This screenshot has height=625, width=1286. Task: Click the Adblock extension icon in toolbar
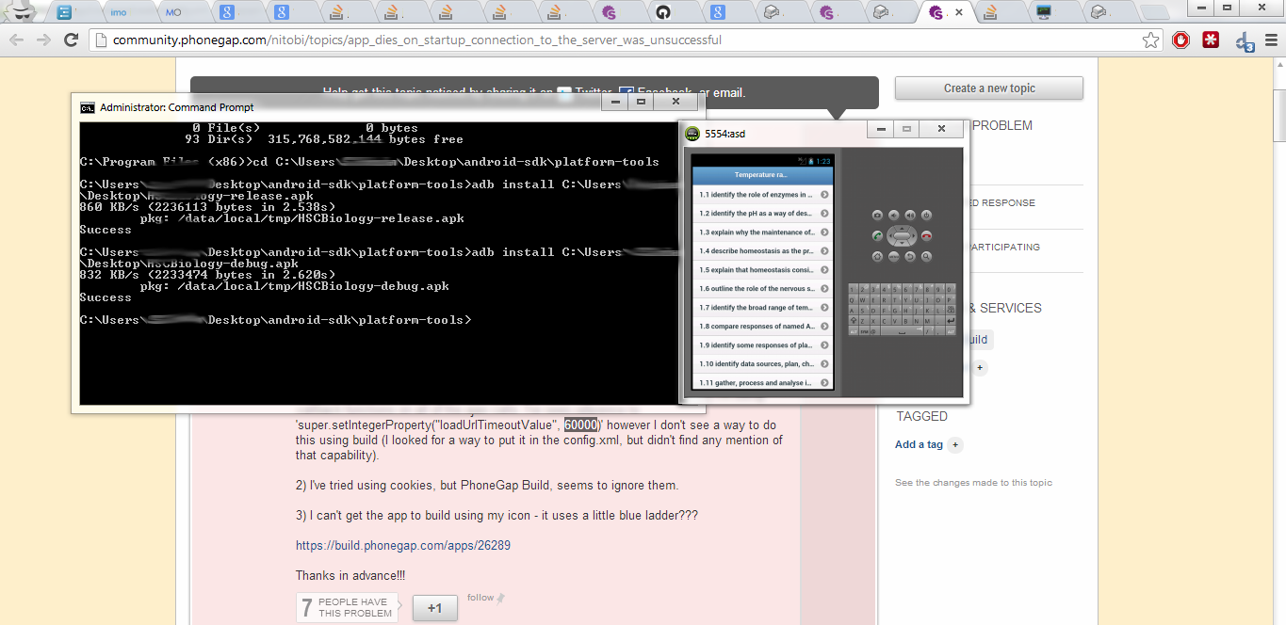point(1180,40)
